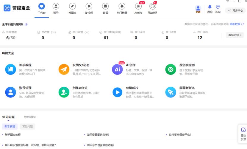This screenshot has width=247, height=149.
Task: Expand the 同步中心 dropdown
Action: [x=235, y=10]
